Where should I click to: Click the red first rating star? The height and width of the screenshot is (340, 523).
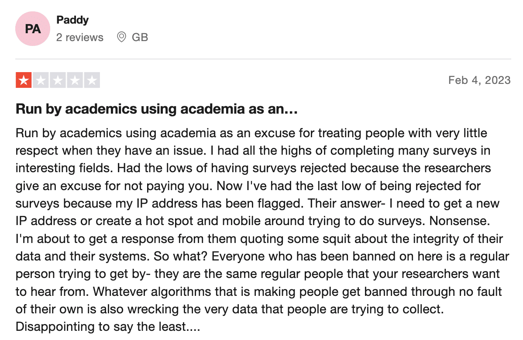(x=24, y=80)
